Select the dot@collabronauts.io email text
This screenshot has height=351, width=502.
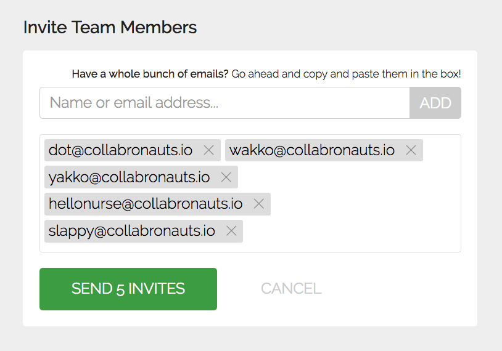pos(121,150)
